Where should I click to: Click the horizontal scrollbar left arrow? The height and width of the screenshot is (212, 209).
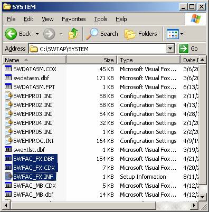(x=6, y=205)
